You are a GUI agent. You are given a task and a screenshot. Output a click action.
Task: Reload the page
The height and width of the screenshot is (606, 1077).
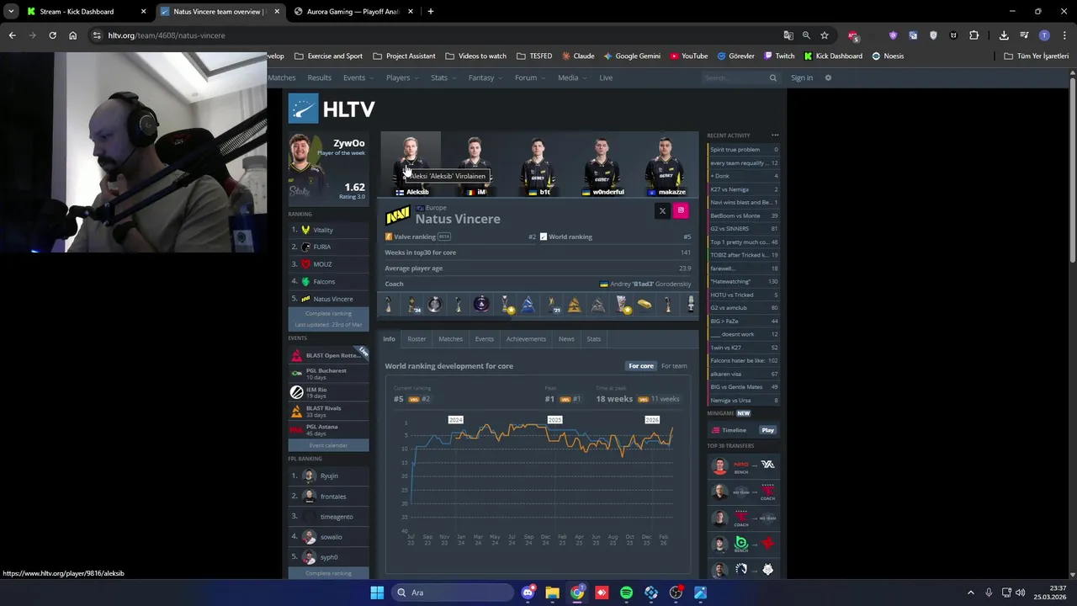[52, 35]
